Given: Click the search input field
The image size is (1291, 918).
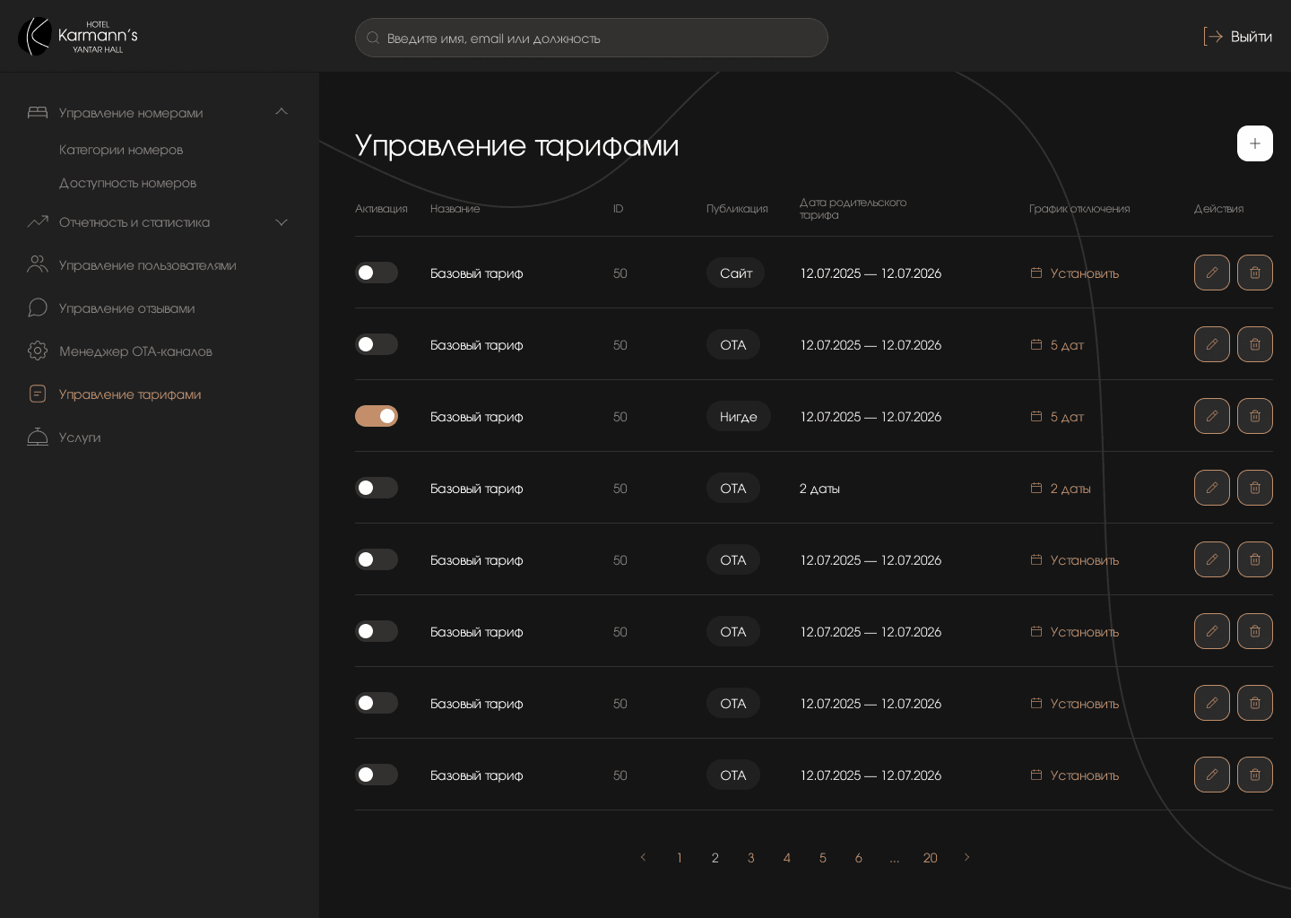Looking at the screenshot, I should (592, 38).
